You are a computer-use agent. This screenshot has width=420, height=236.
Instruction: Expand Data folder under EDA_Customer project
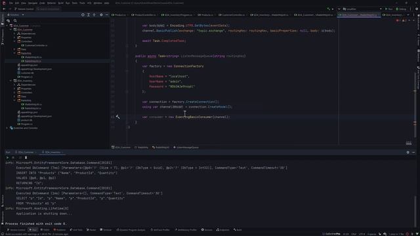click(x=14, y=49)
